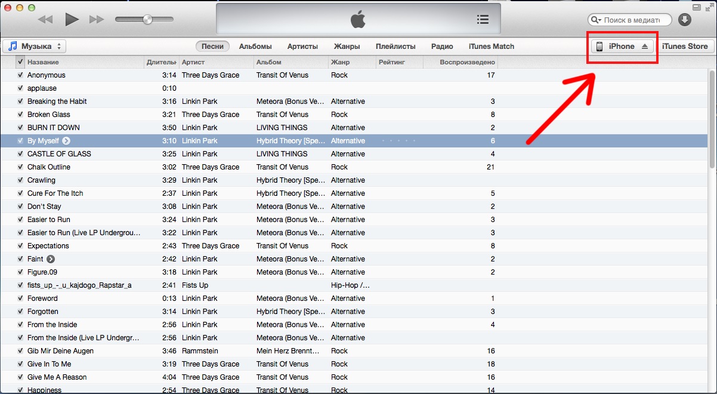
Task: Click the Fists Up artist cell
Action: (194, 285)
